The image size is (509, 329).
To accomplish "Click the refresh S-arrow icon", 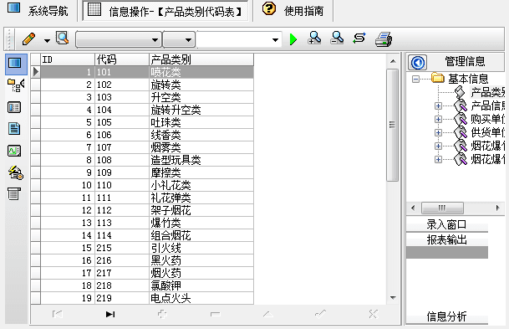I will tap(359, 38).
